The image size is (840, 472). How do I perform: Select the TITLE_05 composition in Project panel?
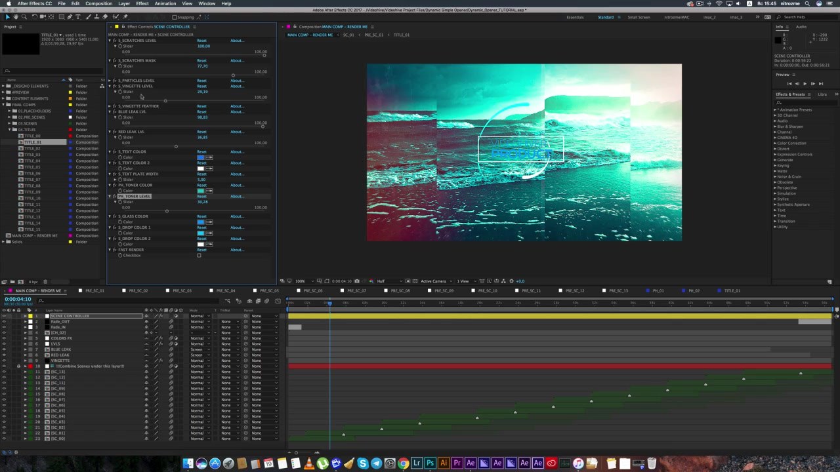(x=32, y=167)
